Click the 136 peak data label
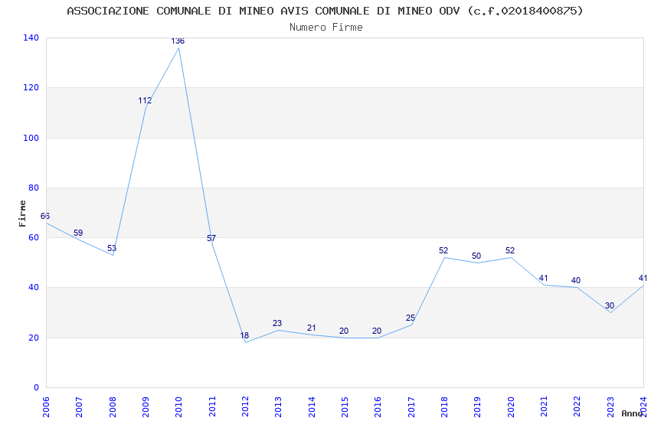The height and width of the screenshot is (421, 651). pyautogui.click(x=178, y=41)
